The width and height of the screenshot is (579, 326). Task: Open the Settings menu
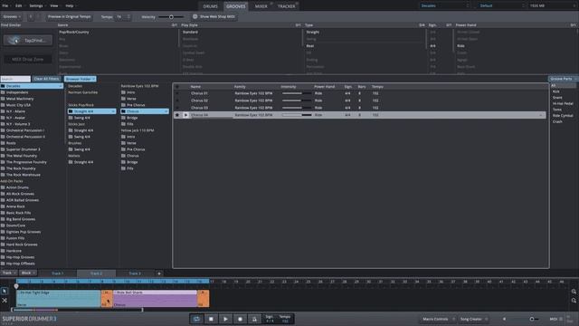(x=36, y=5)
